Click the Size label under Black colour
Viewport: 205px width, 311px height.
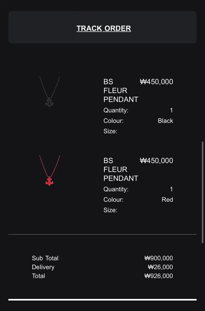[110, 131]
